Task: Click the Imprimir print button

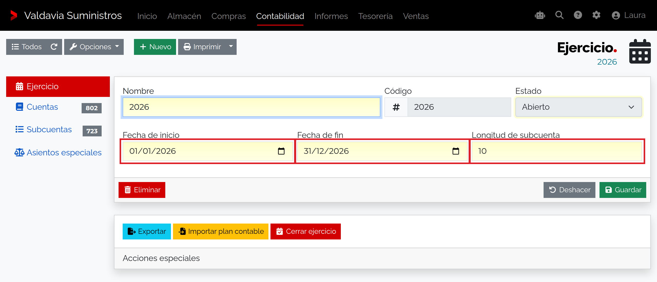Action: click(202, 47)
